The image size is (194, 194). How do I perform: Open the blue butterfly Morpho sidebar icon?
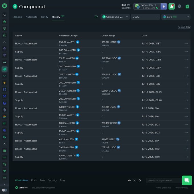coord(5,96)
